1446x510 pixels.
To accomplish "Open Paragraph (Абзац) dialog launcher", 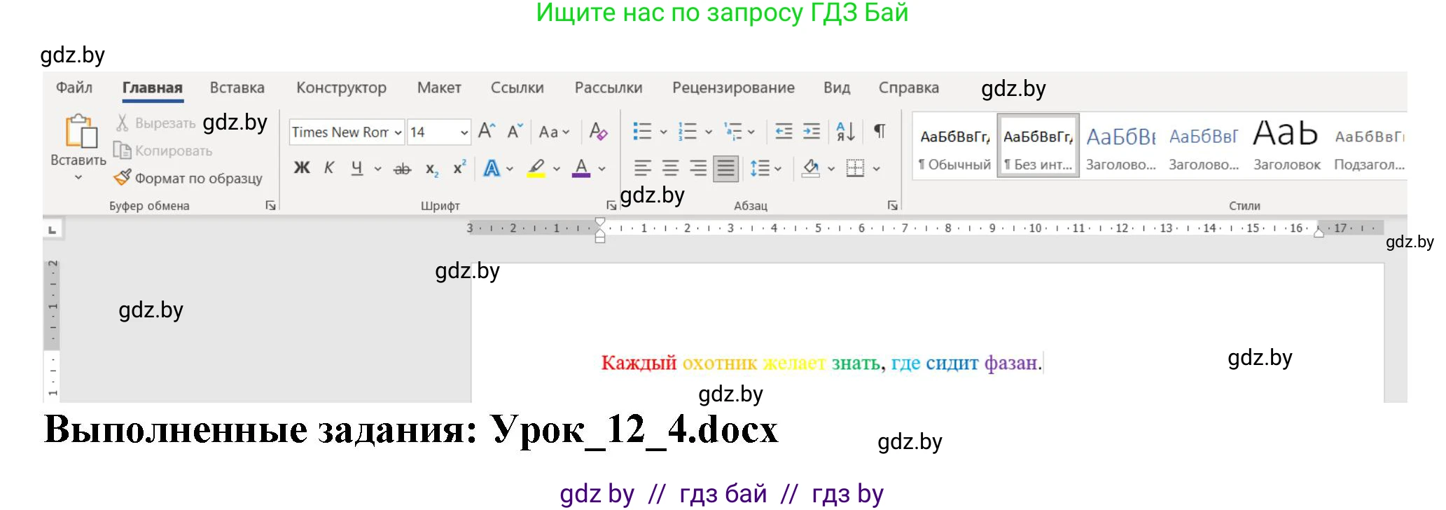I will pos(892,205).
